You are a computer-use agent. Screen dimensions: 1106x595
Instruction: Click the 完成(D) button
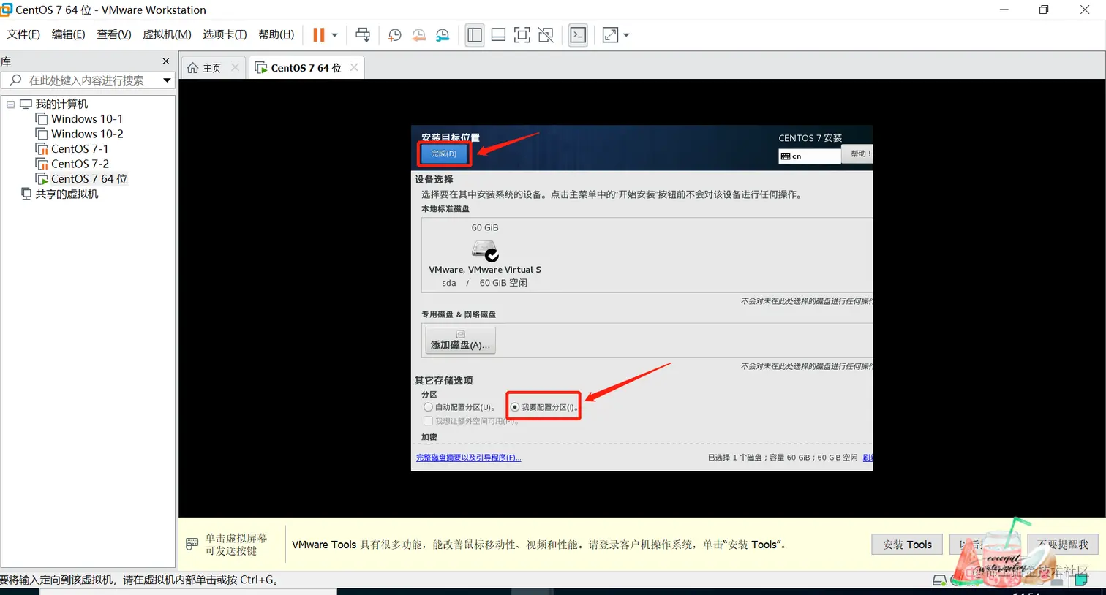[443, 154]
